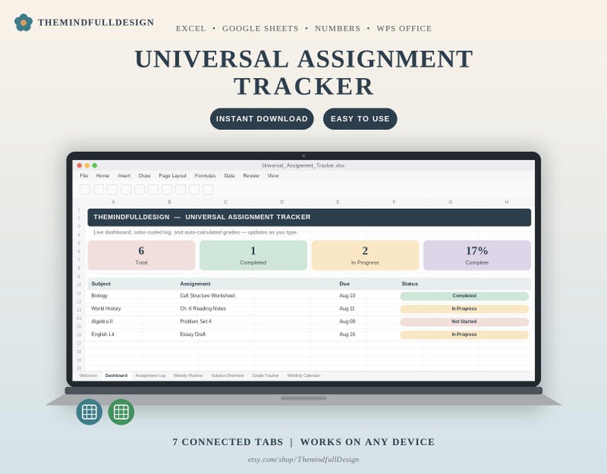This screenshot has height=474, width=607.
Task: Select the 'Ch. 6 Reading Notes' assignment cell
Action: (203, 309)
